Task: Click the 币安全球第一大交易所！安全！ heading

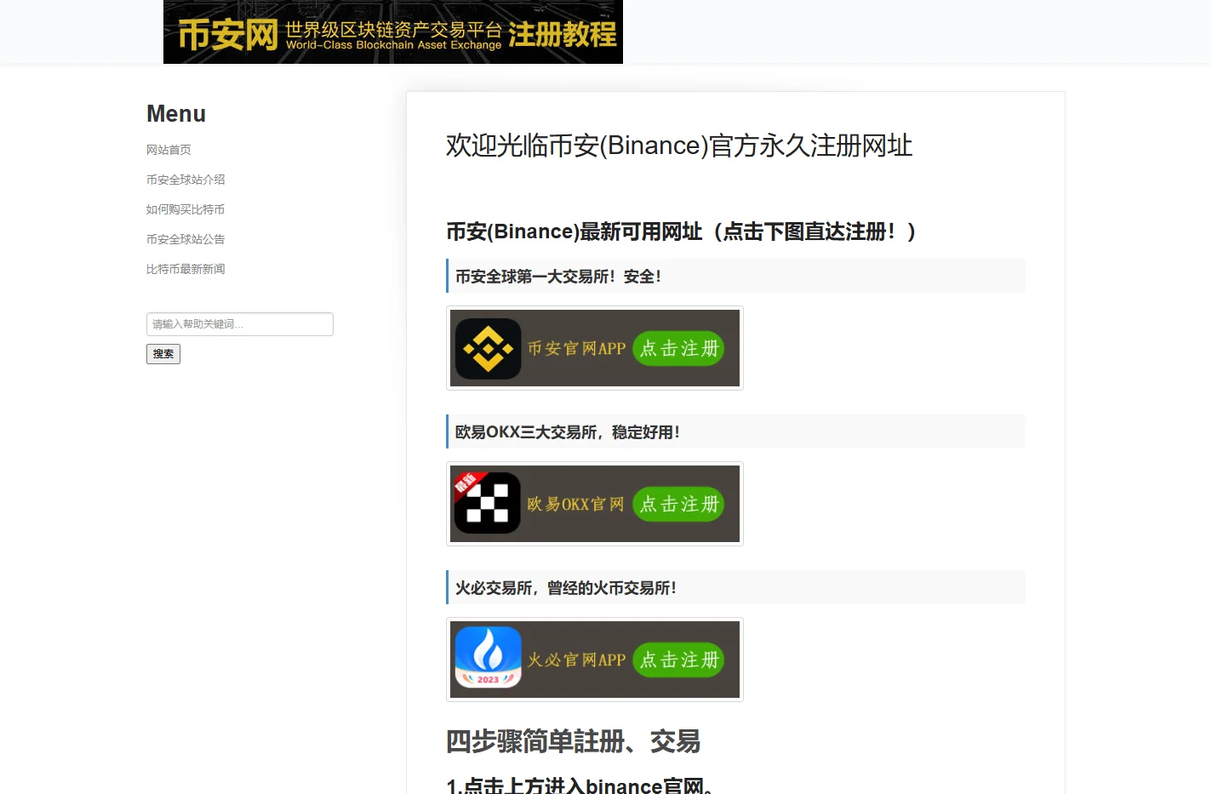Action: click(558, 277)
